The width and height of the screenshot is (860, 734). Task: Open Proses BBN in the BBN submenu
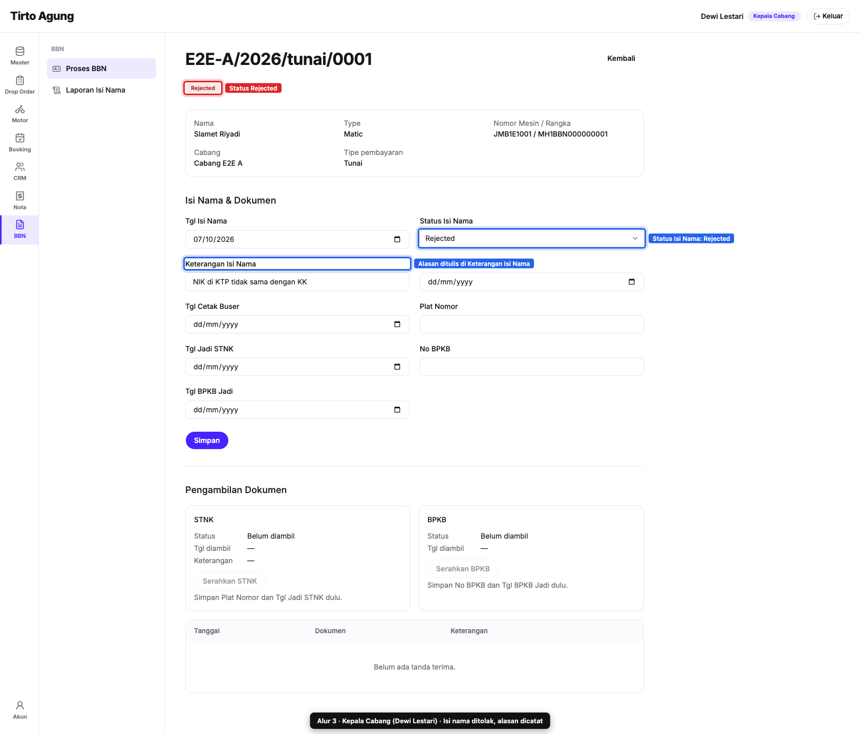(101, 69)
